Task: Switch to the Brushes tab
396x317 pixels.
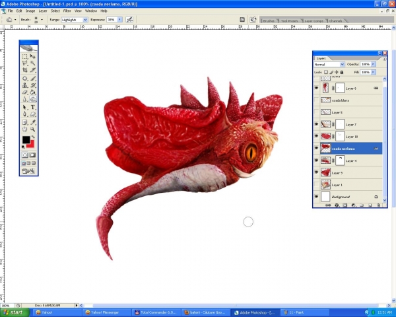Action: (x=269, y=20)
